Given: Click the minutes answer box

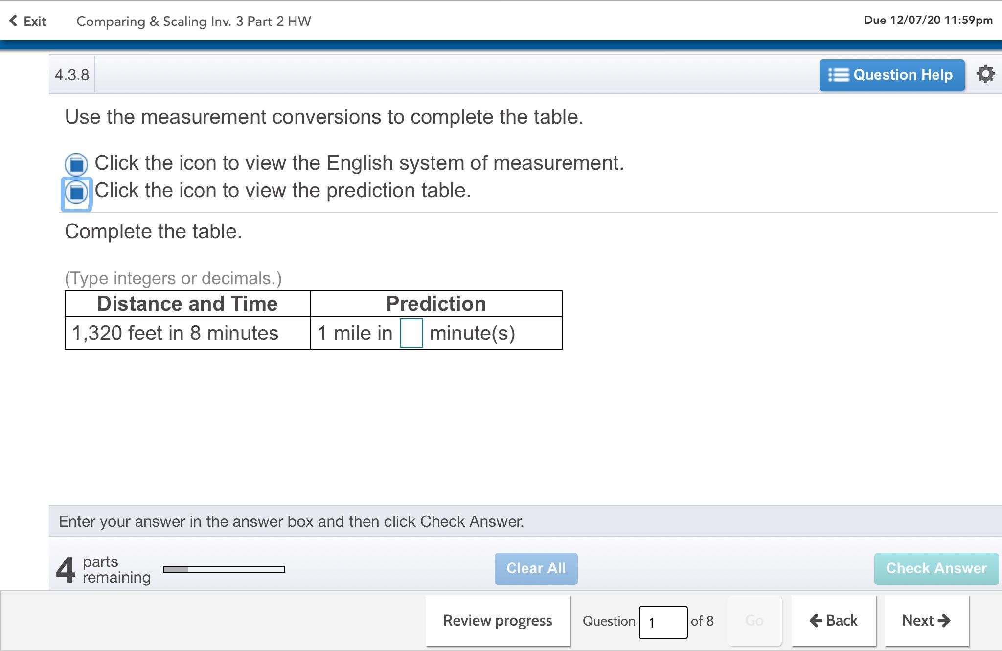Looking at the screenshot, I should (411, 333).
